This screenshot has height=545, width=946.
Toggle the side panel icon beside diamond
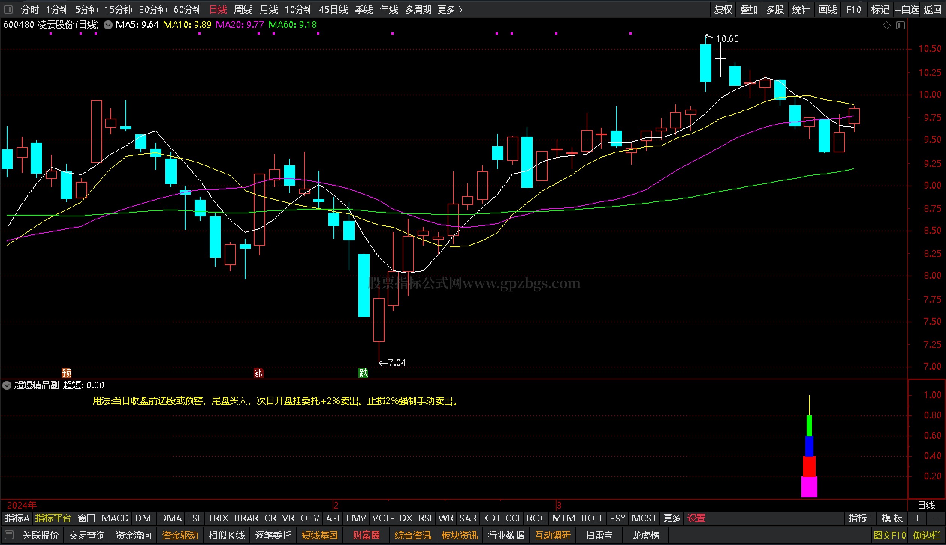(x=901, y=25)
